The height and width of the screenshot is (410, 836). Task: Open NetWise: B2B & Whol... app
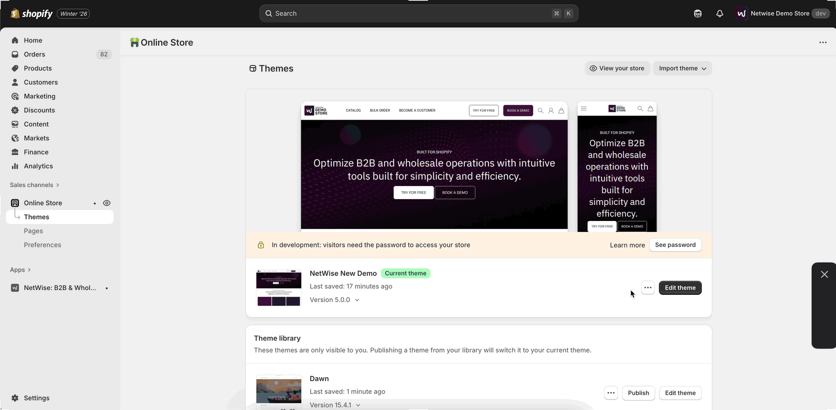click(60, 288)
